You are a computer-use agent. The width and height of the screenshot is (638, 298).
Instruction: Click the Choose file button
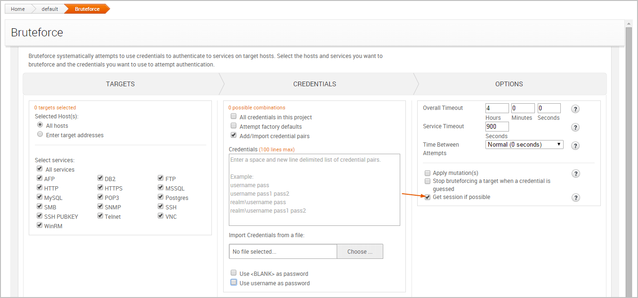click(x=360, y=251)
